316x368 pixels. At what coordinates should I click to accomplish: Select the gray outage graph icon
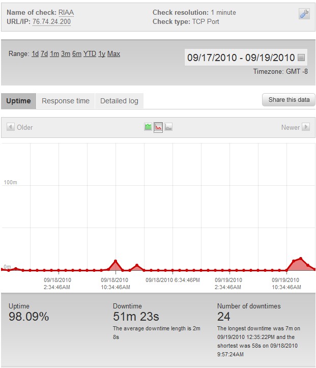pos(168,127)
